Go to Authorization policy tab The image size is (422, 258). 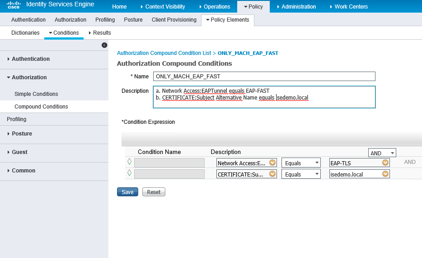click(70, 20)
